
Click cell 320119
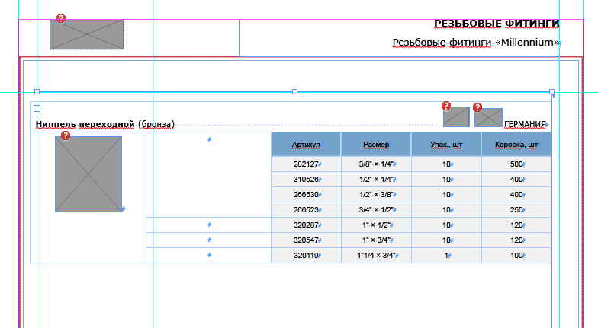click(306, 256)
